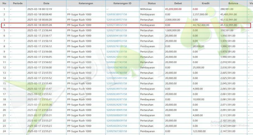Click transaction ID 52692673051158

(117, 57)
